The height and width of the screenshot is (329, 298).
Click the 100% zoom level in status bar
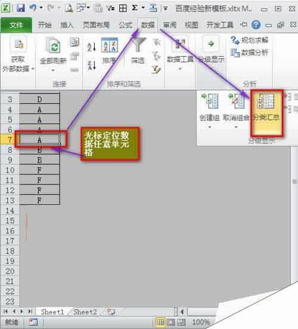[201, 322]
